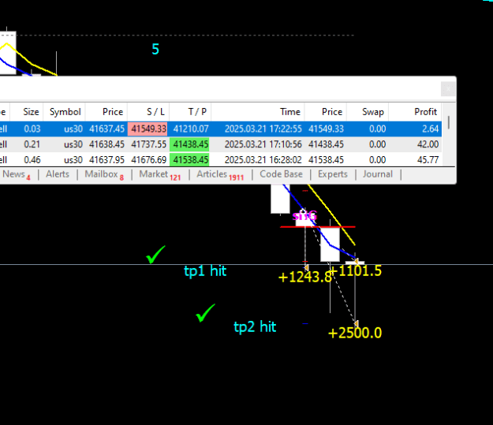Select the 0.21 size trade row
This screenshot has width=493, height=425.
tap(221, 144)
